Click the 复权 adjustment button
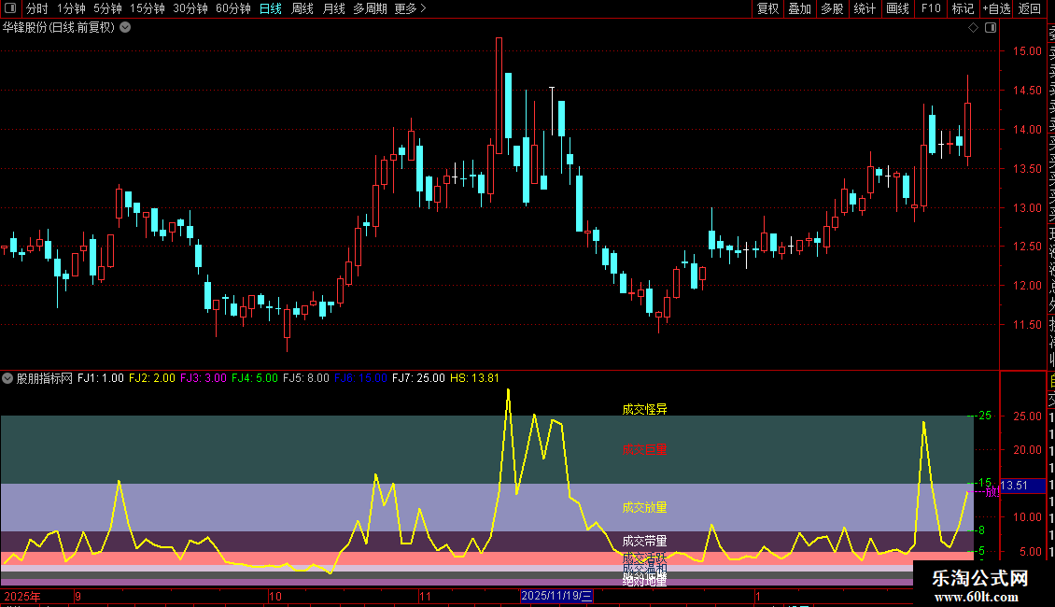 point(767,8)
